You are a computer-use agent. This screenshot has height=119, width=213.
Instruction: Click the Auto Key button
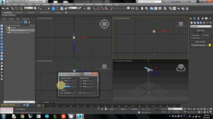(x=163, y=109)
